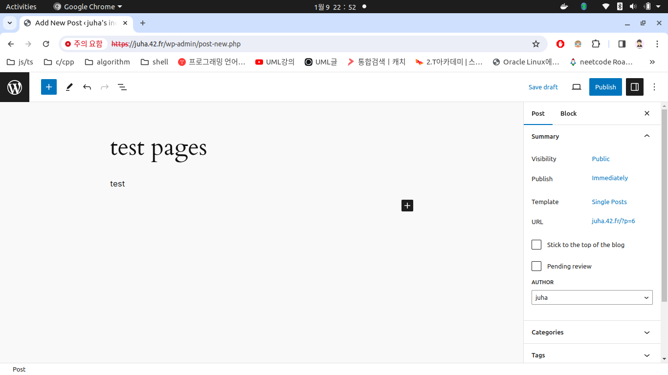Expand the Tags section

click(x=592, y=355)
